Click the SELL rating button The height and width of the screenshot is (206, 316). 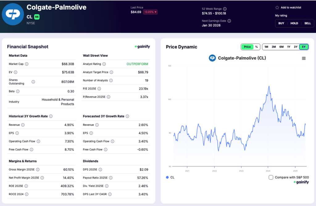(308, 23)
